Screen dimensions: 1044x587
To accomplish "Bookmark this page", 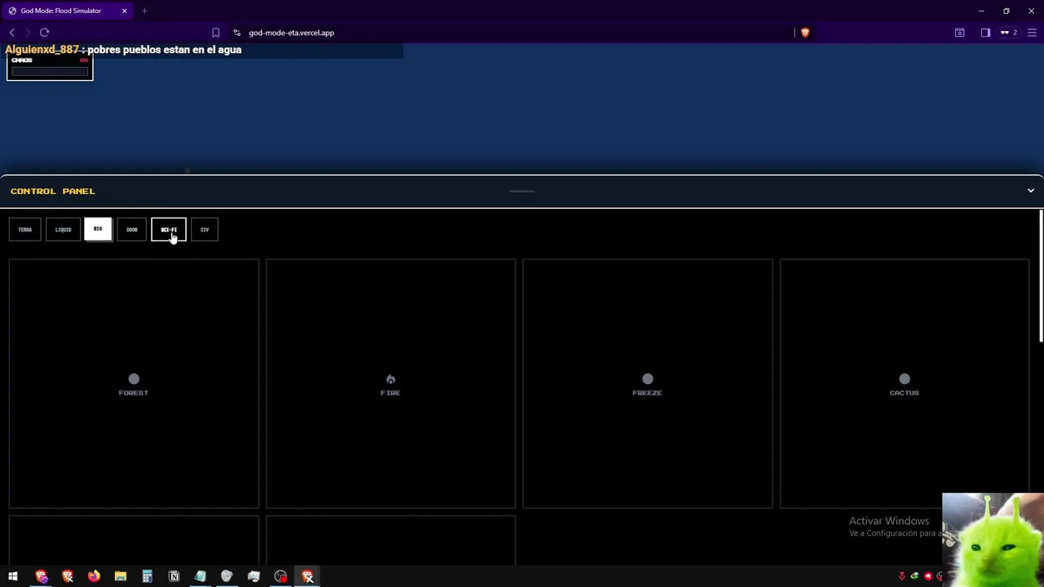I will click(x=215, y=33).
